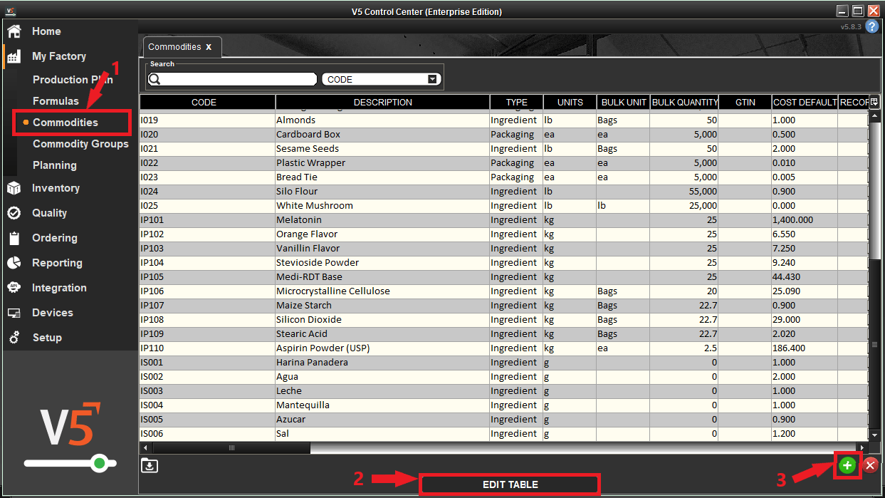Viewport: 885px width, 498px height.
Task: Open the Integration sidebar icon
Action: coord(13,287)
